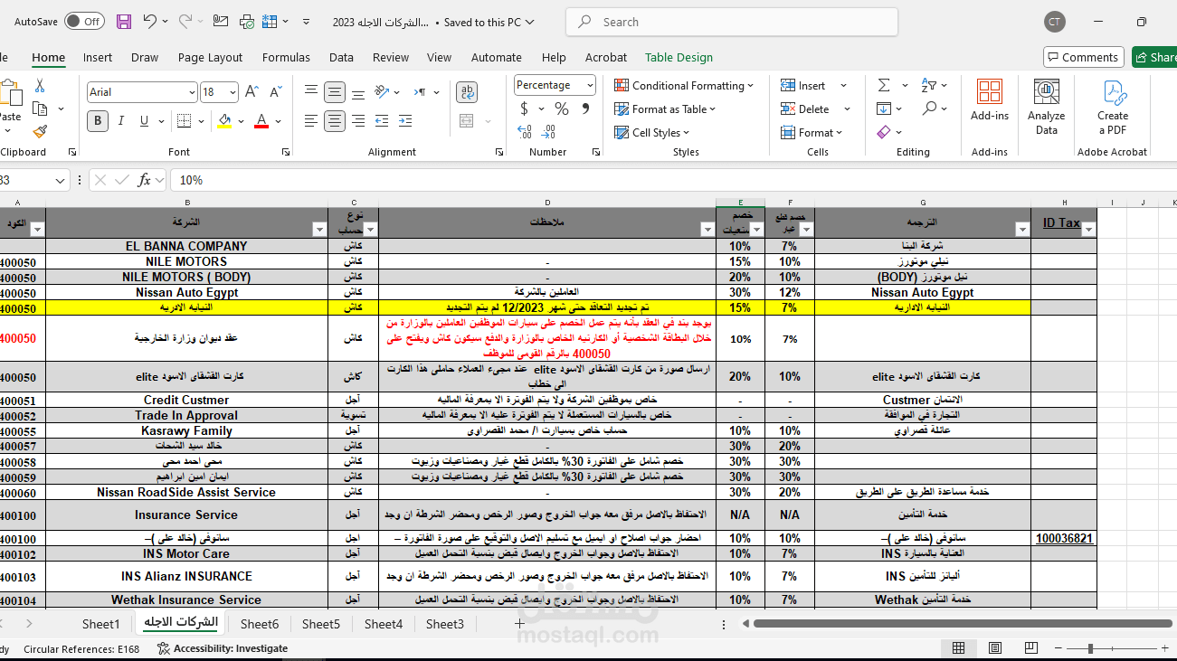Click the Share button
Viewport: 1177px width, 661px height.
click(1154, 57)
